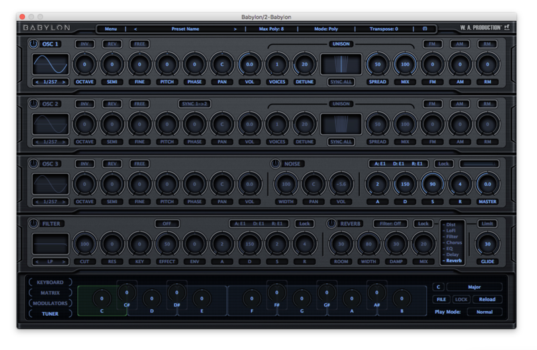Toggle the OSC 2 power button
This screenshot has height=350, width=537.
pyautogui.click(x=34, y=105)
